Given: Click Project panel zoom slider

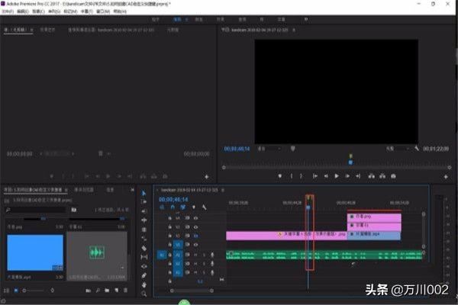Looking at the screenshot, I should 34,291.
